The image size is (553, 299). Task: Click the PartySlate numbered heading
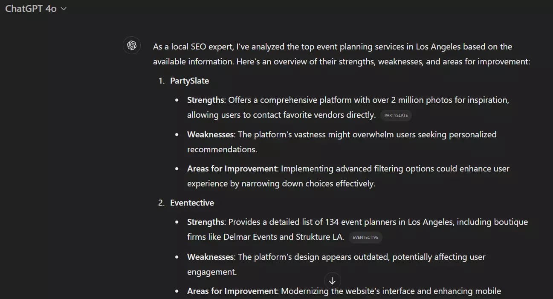tap(189, 81)
